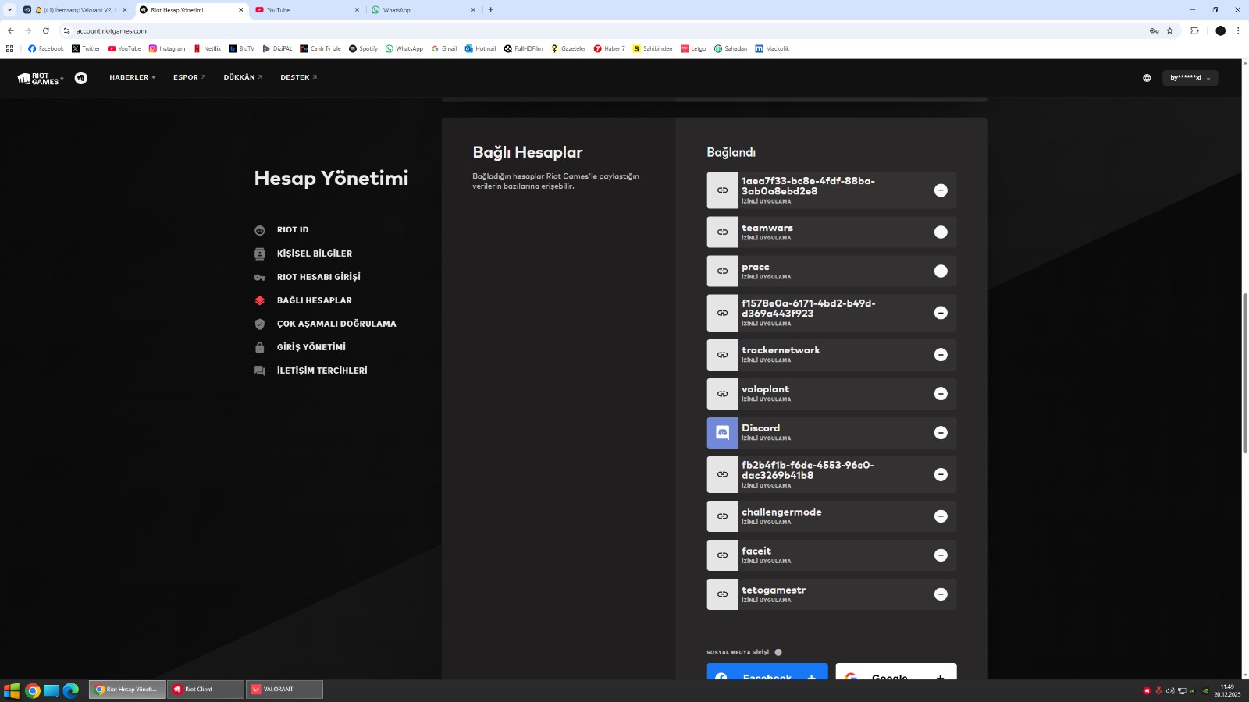Select BAĞLI HESAPLAR in the sidebar
Image resolution: width=1249 pixels, height=702 pixels.
[314, 300]
